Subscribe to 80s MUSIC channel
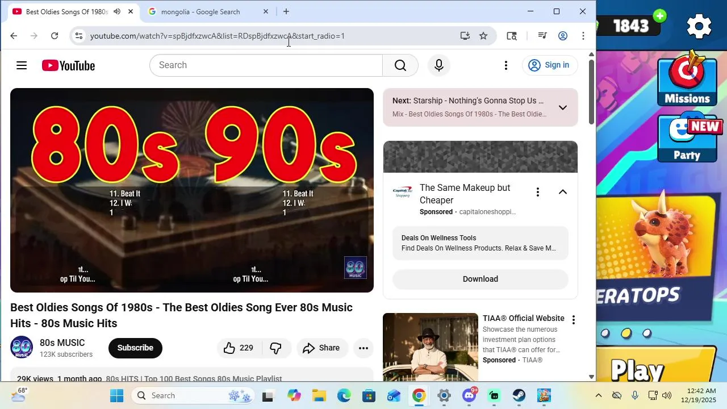This screenshot has height=409, width=727. coord(135,348)
